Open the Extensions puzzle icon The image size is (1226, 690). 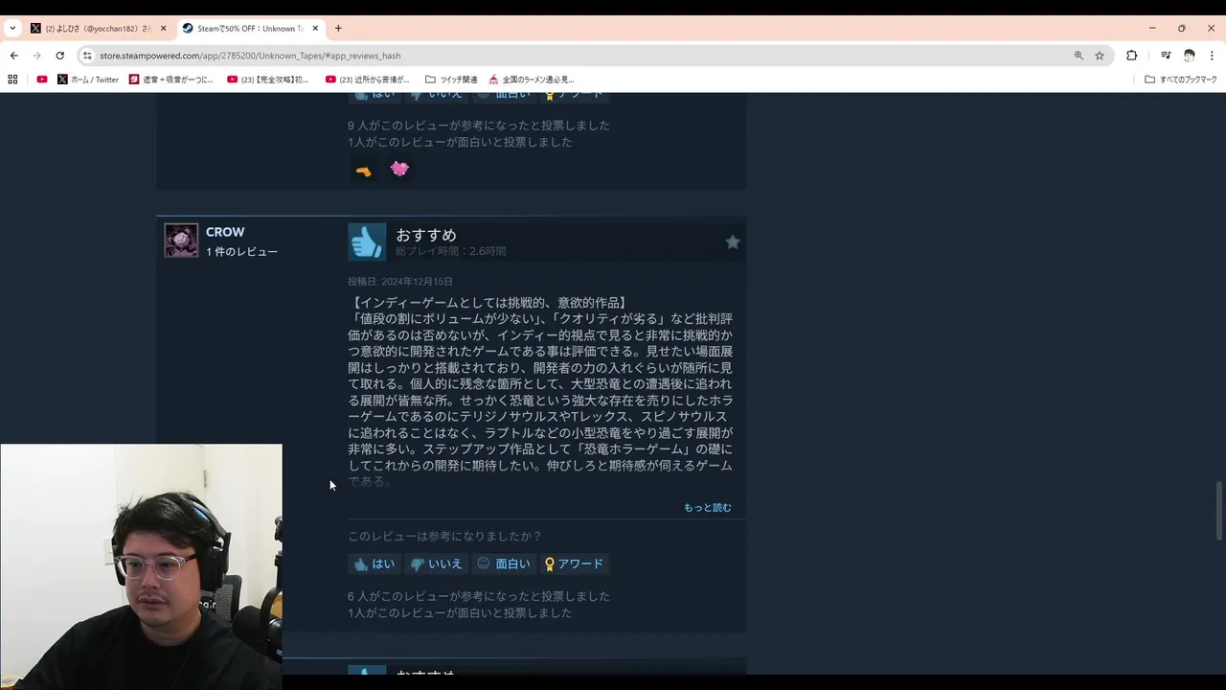[1131, 56]
